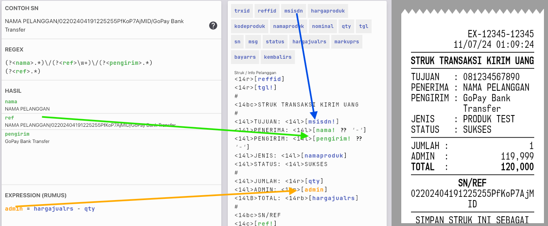Insert the reffid variable tag
The image size is (548, 226).
pyautogui.click(x=267, y=11)
